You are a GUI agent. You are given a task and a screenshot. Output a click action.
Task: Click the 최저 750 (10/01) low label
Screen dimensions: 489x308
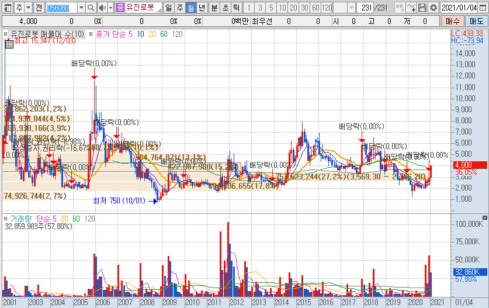click(x=119, y=200)
